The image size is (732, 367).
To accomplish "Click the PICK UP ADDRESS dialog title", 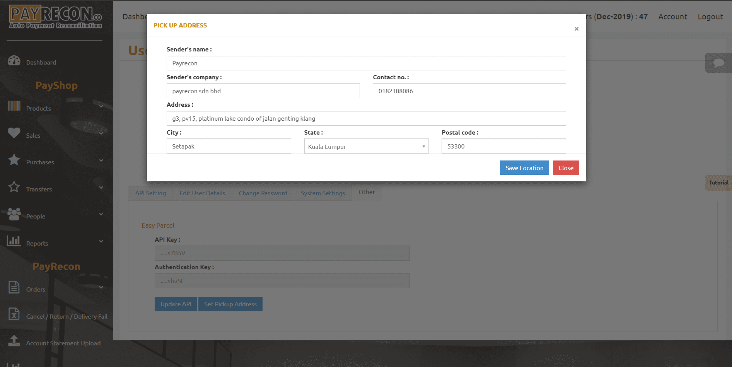I will pyautogui.click(x=180, y=25).
